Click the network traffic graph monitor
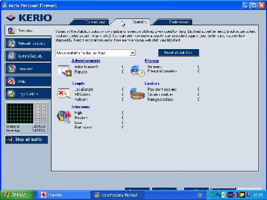 (x=20, y=113)
